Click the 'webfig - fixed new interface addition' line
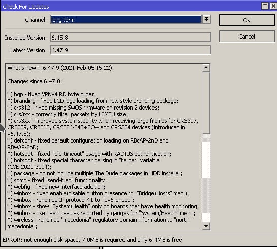The width and height of the screenshot is (277, 249). click(56, 187)
